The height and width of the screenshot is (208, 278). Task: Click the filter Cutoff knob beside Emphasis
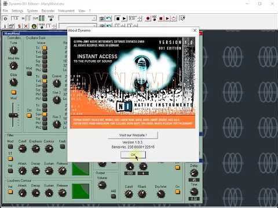pos(23,148)
